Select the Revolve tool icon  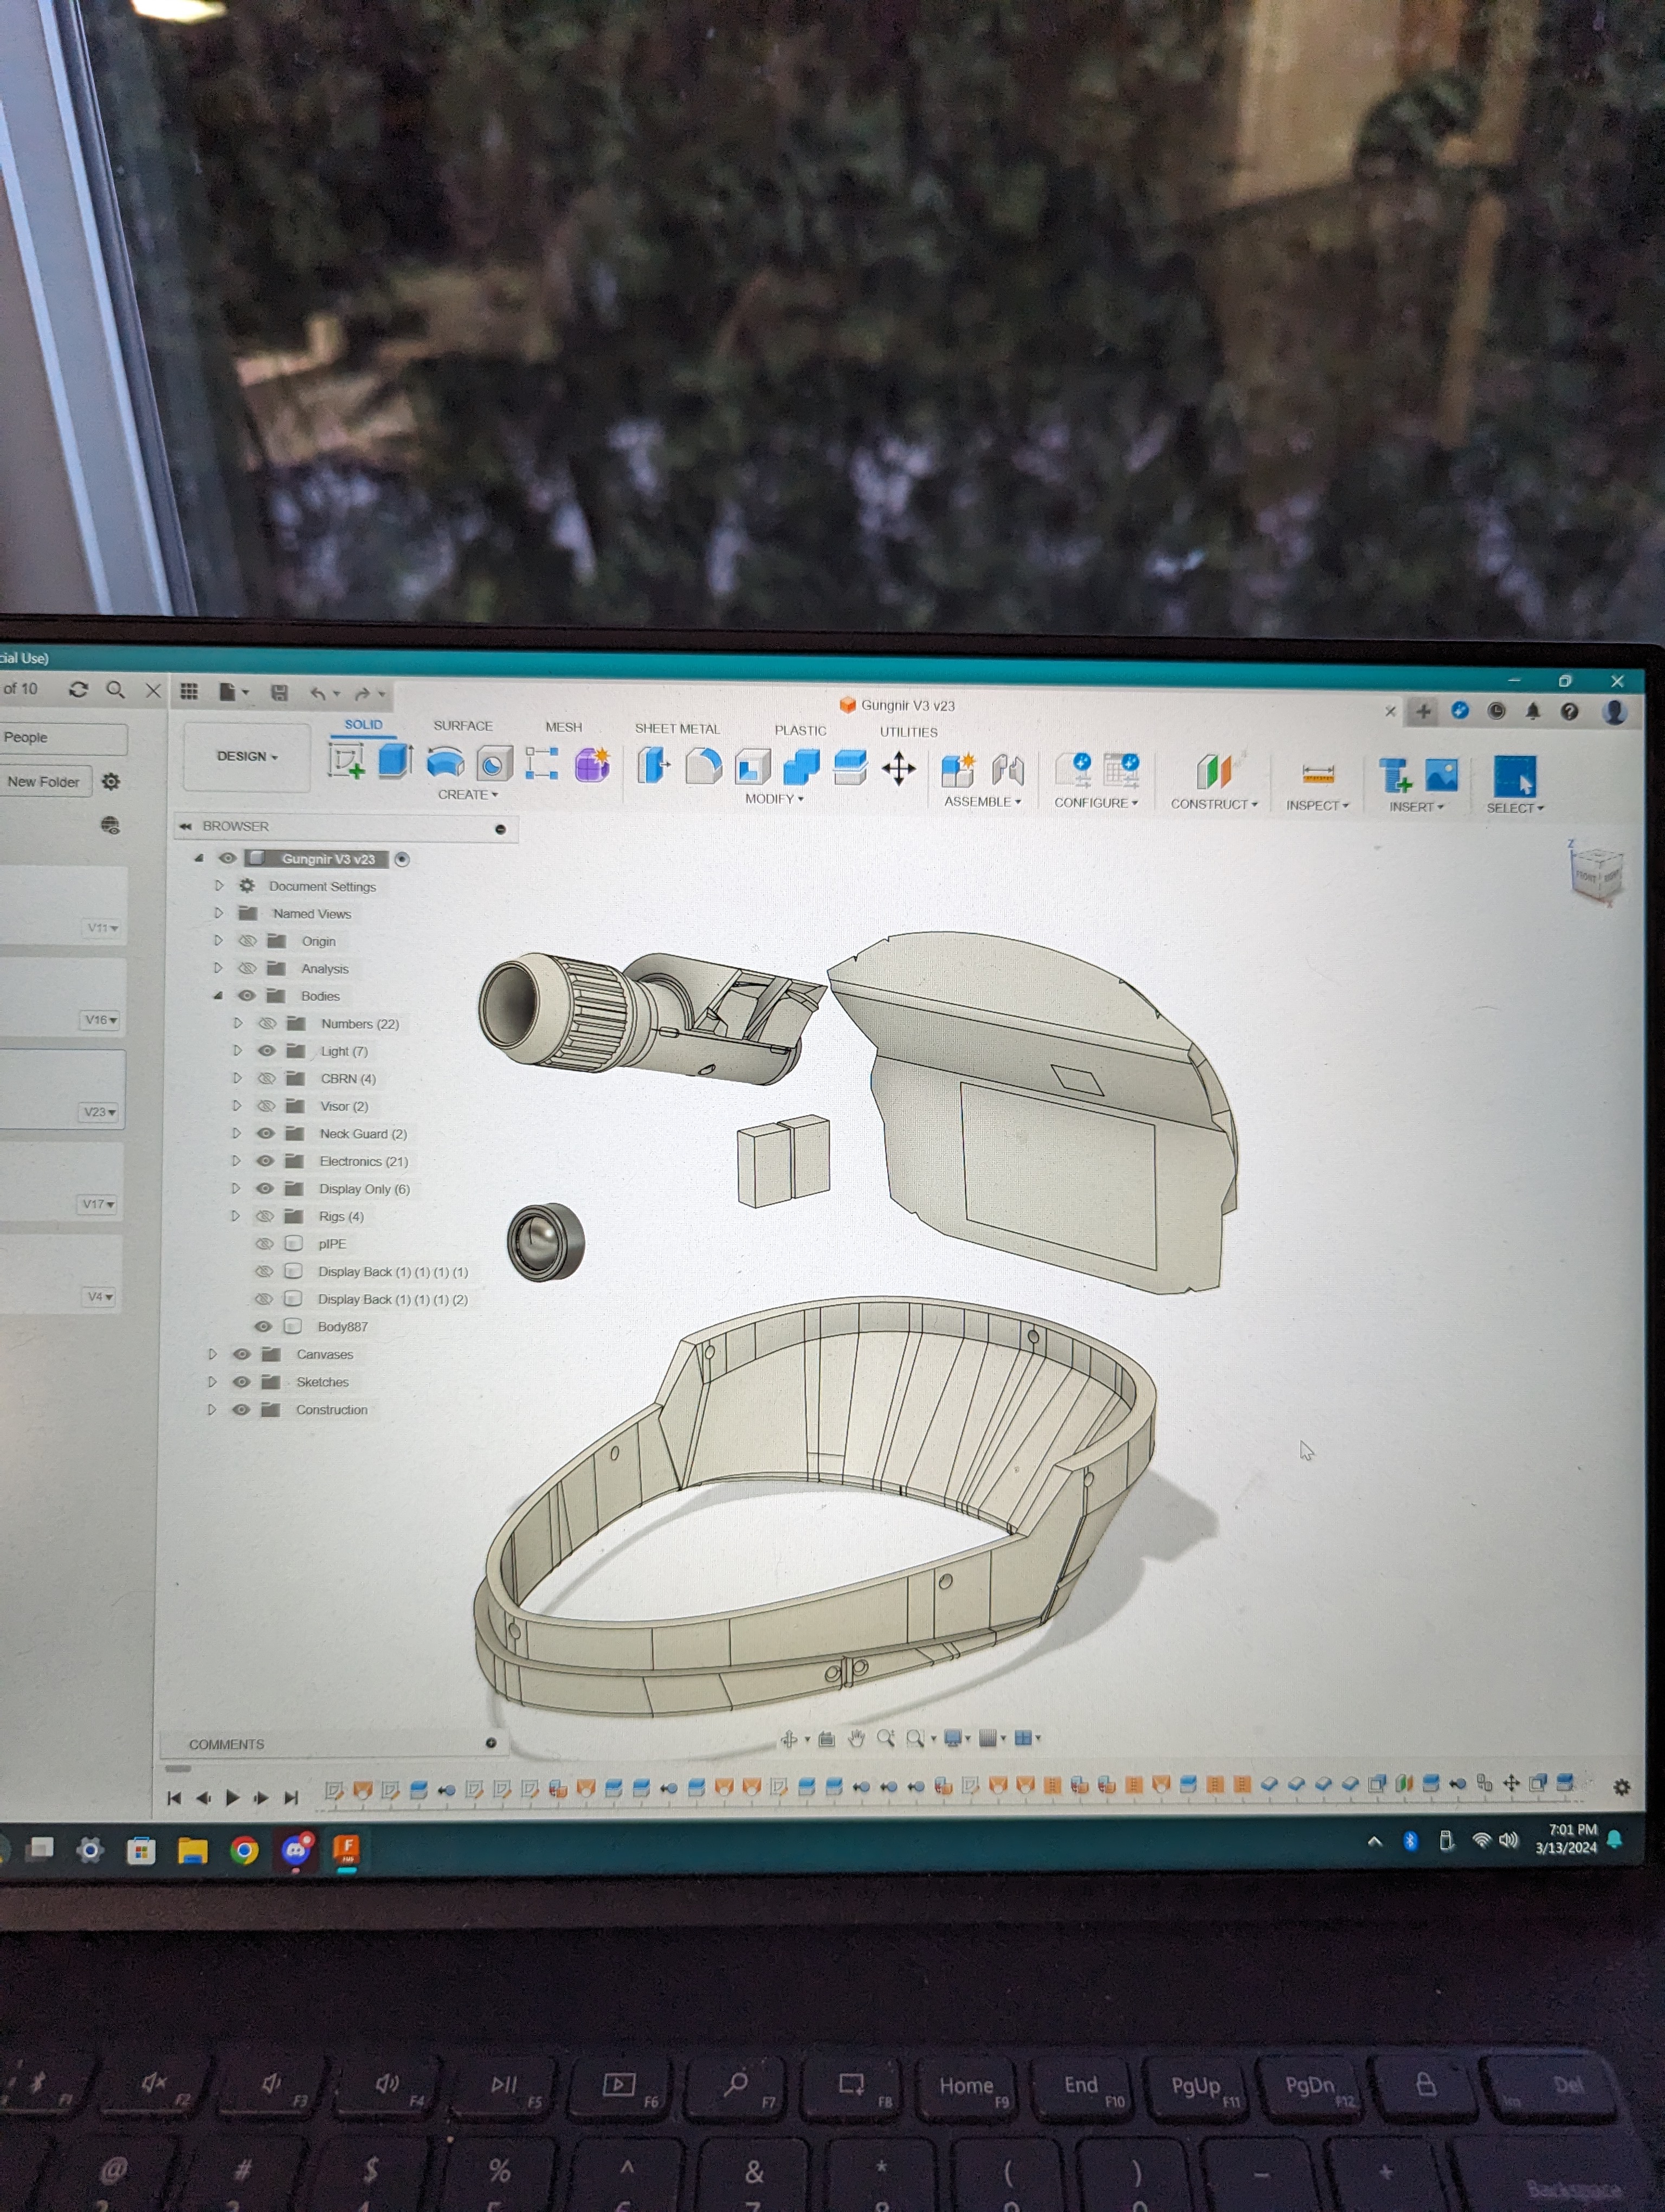(445, 764)
